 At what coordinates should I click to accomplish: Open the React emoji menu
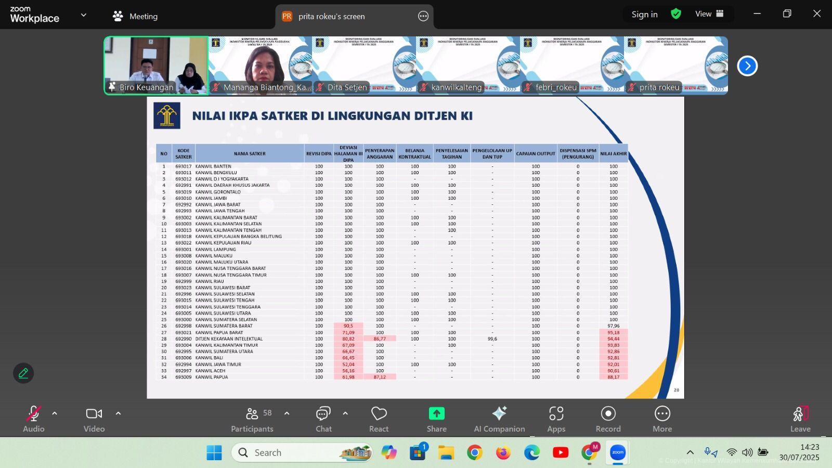(x=379, y=418)
